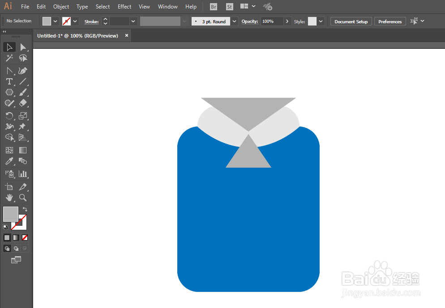The width and height of the screenshot is (445, 308).
Task: Open Adobe Stock via St icon
Action: [x=229, y=7]
